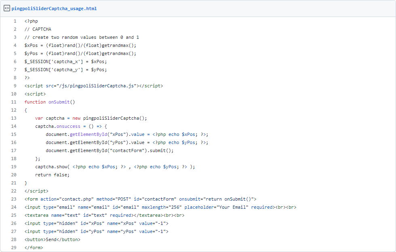Select line number 29 closing form
The image size is (396, 252).
(x=14, y=248)
